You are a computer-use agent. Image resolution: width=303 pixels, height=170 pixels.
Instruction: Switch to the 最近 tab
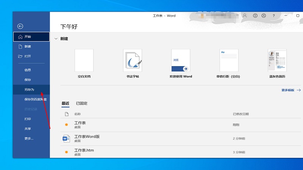coord(65,103)
